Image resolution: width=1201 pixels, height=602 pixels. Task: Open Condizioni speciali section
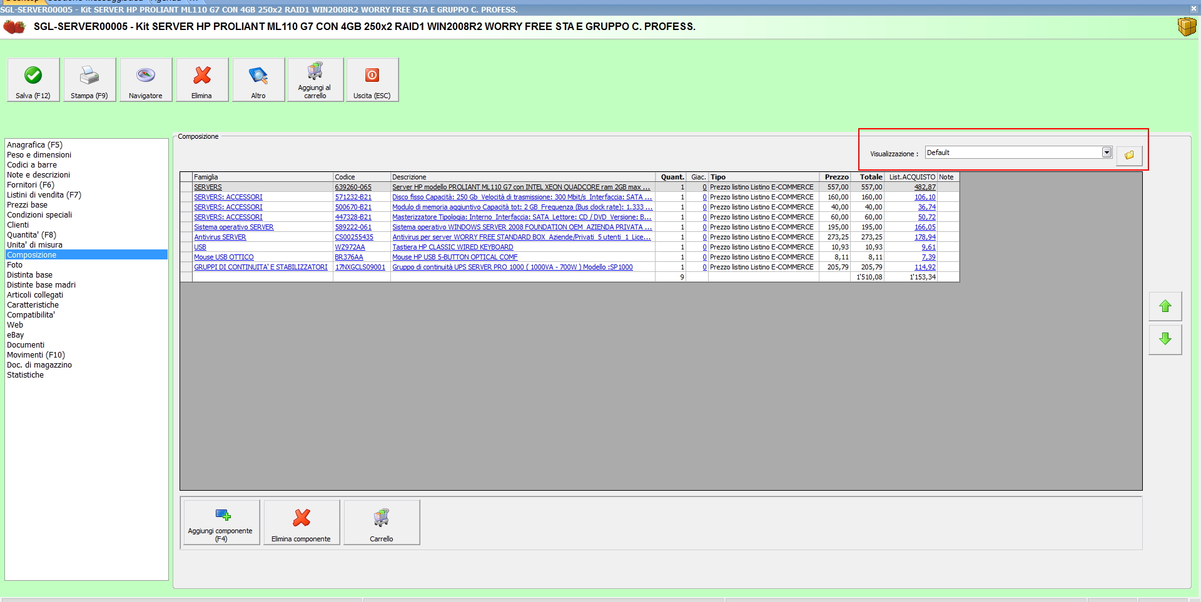39,214
